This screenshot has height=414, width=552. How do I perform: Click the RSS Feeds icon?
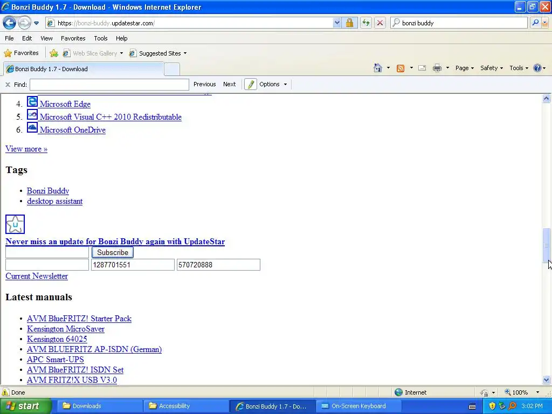click(x=401, y=68)
